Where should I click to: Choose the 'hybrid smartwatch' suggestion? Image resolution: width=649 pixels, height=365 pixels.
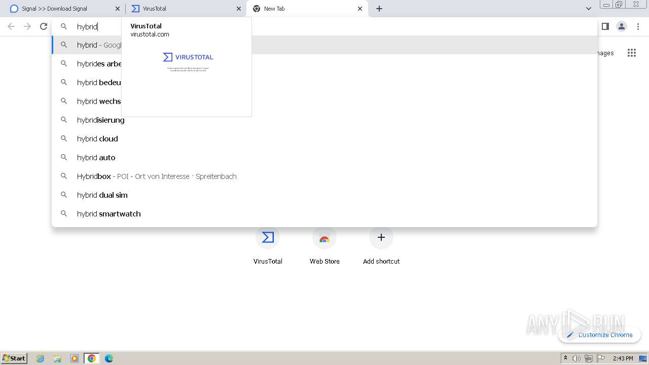click(x=324, y=214)
